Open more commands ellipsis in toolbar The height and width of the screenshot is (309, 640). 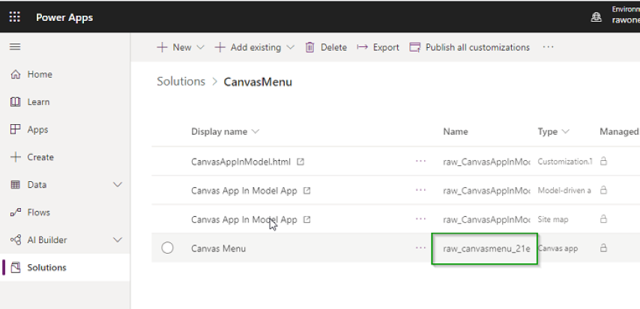point(548,47)
